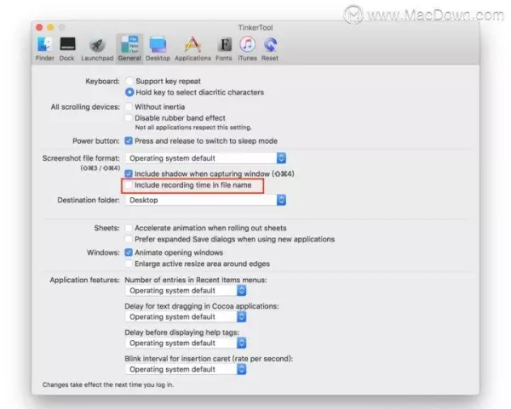
Task: Click the 'Screenshot file format:' label
Action: 81,158
